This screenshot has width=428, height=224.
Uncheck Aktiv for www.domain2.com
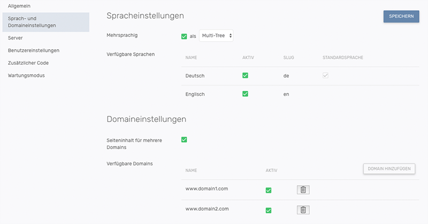pyautogui.click(x=269, y=210)
